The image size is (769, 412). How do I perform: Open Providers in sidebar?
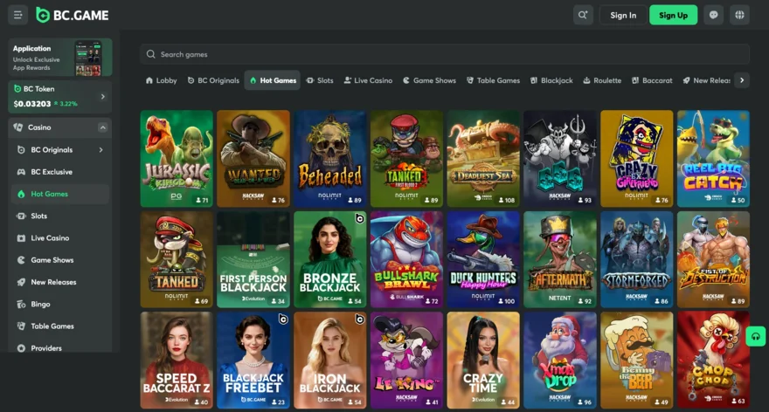click(59, 347)
